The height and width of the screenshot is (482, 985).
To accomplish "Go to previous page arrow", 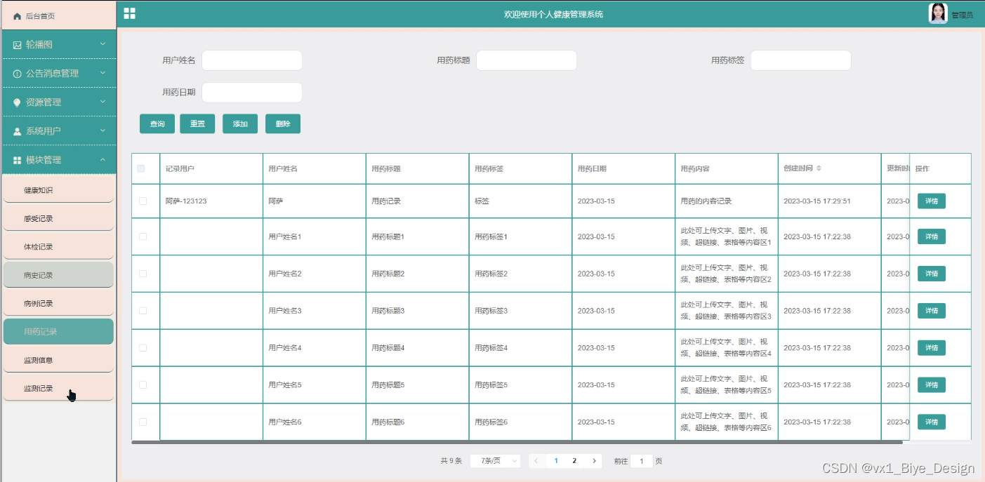I will [x=536, y=461].
